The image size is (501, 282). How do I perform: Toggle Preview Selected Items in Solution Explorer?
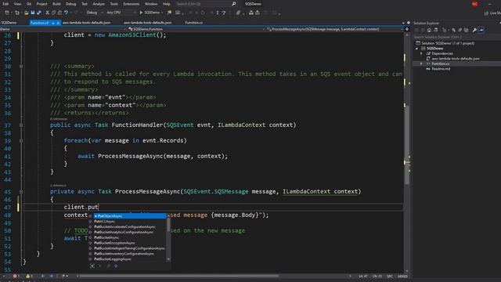coord(481,30)
